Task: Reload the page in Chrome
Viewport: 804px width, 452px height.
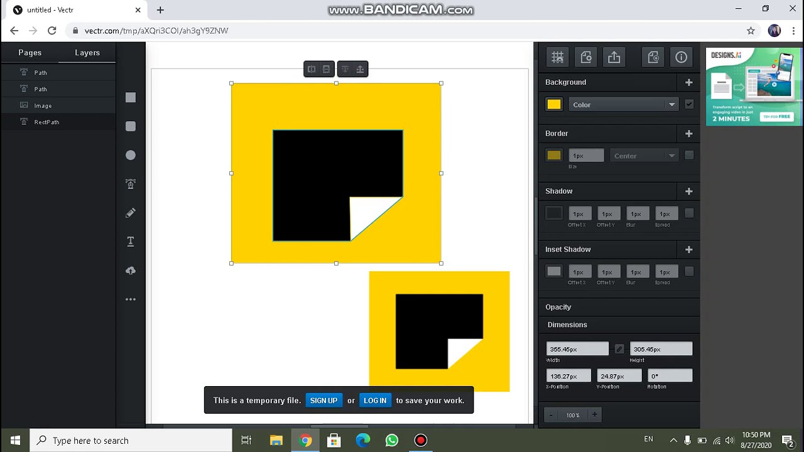Action: point(52,30)
